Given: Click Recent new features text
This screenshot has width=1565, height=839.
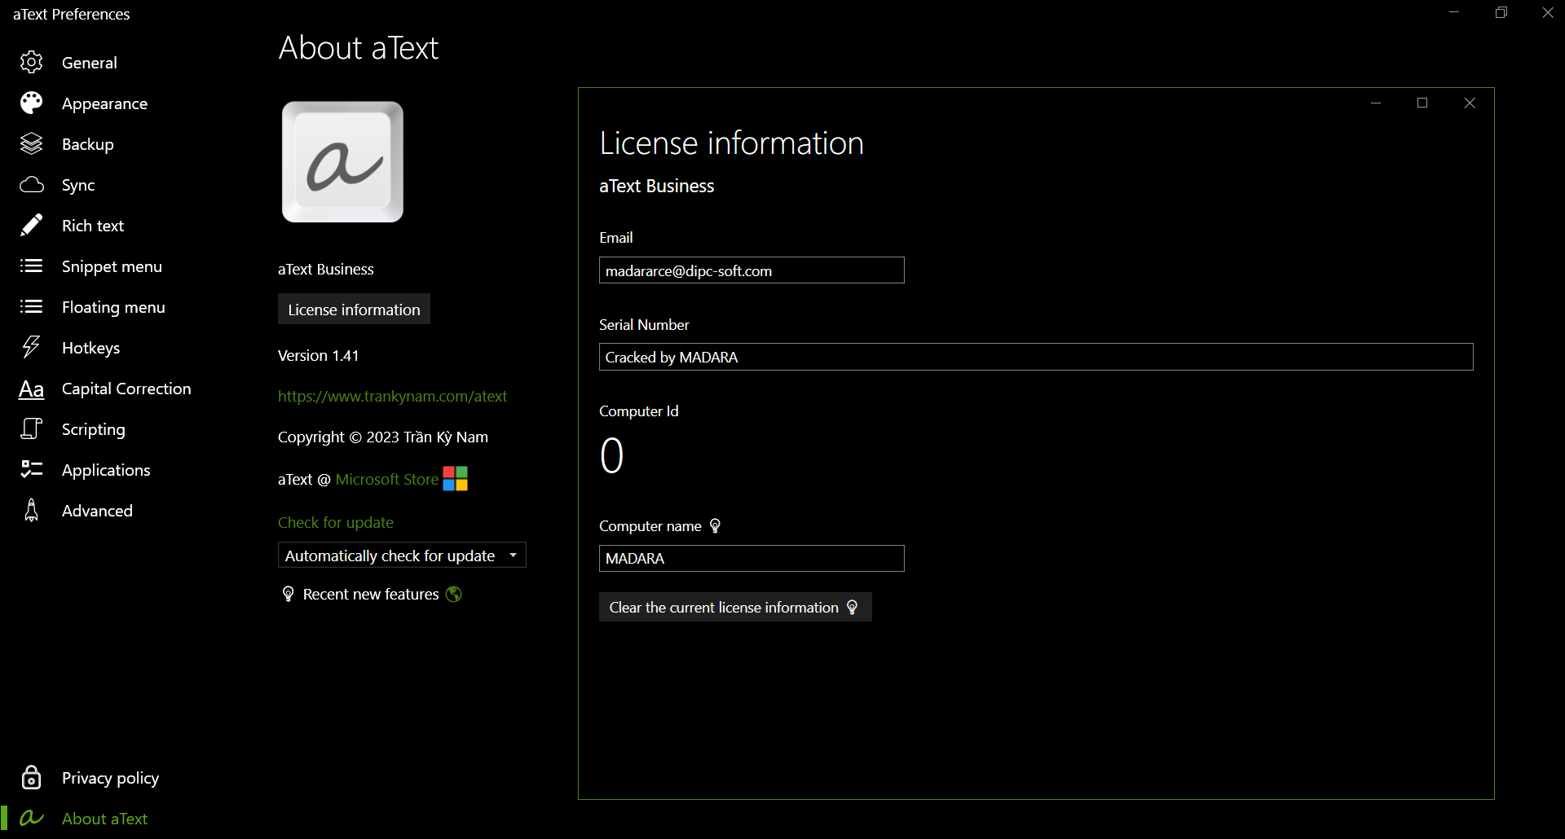Looking at the screenshot, I should (371, 594).
